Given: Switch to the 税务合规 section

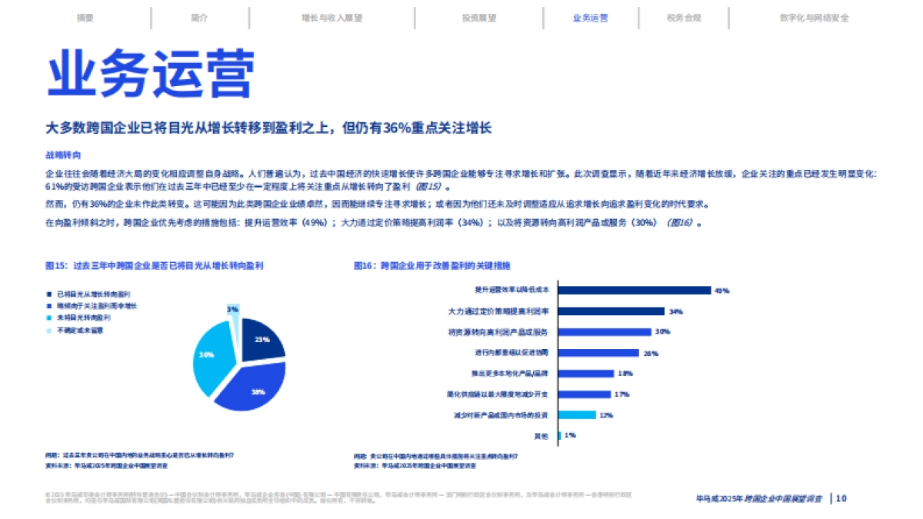Looking at the screenshot, I should 680,18.
